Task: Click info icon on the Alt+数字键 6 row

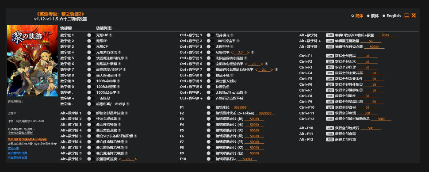Action: [x=126, y=142]
